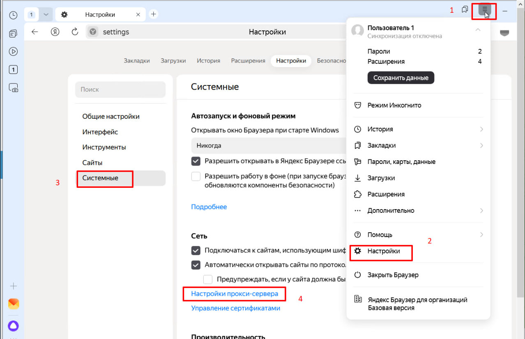Click the "Сохранить данные" button

(x=401, y=78)
